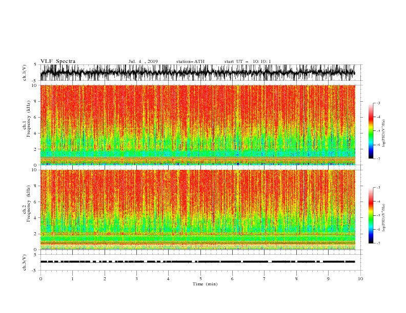The image size is (406, 313).
Task: Click time axis tick label '10'
Action: (360, 279)
